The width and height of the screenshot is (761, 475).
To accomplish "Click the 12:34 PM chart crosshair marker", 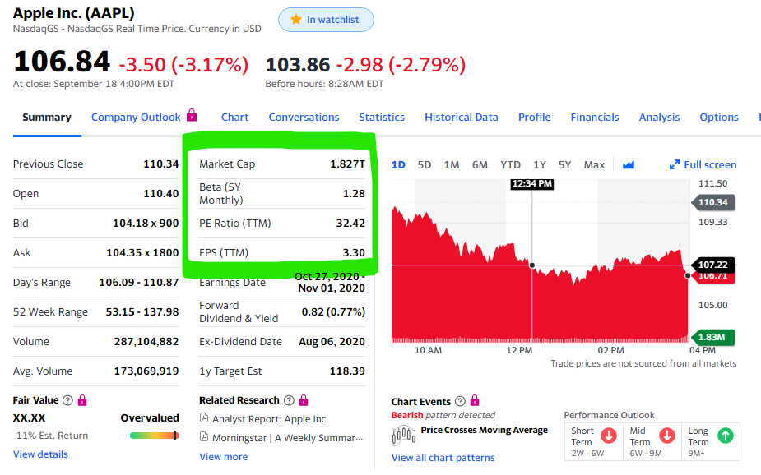I will pyautogui.click(x=532, y=184).
